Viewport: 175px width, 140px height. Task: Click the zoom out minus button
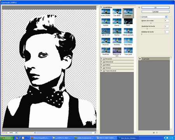pos(4,133)
